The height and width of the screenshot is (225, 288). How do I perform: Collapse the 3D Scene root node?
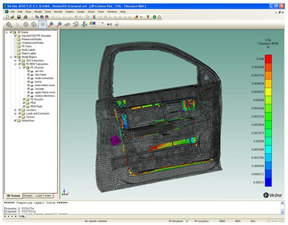(7, 32)
